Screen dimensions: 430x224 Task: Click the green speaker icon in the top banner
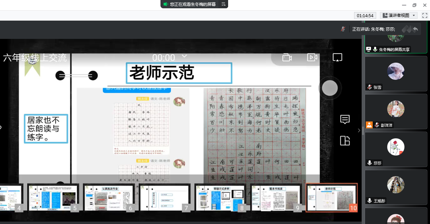pos(165,4)
